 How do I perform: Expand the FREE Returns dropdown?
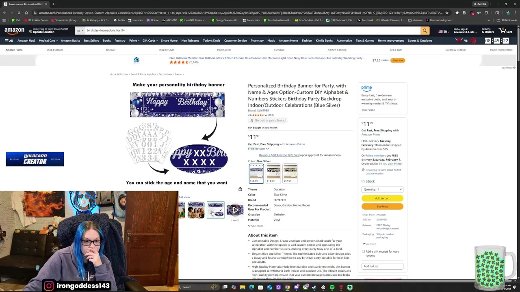258,149
